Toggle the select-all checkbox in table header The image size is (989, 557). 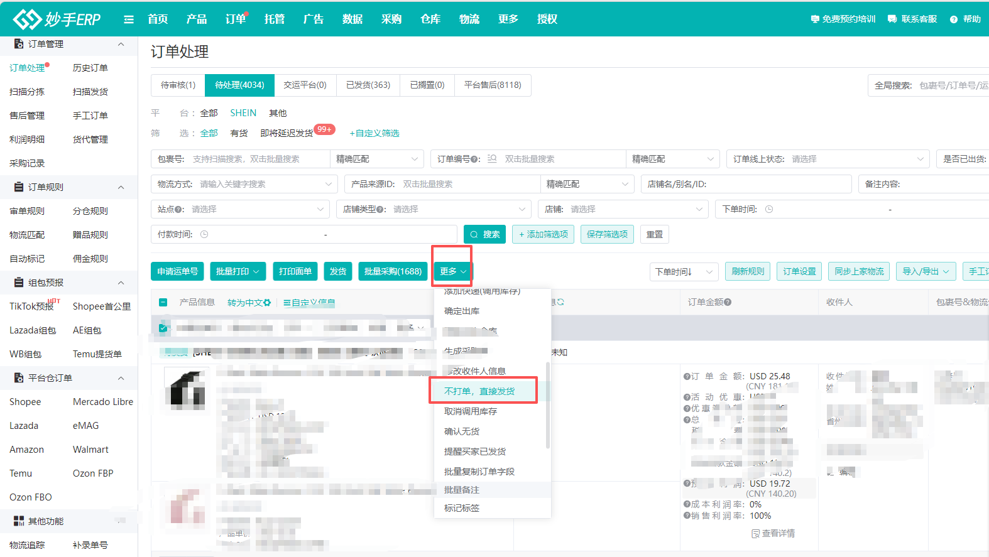tap(163, 303)
